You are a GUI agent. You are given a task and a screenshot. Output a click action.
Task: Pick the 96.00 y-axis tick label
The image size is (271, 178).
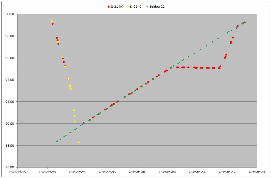pos(10,58)
